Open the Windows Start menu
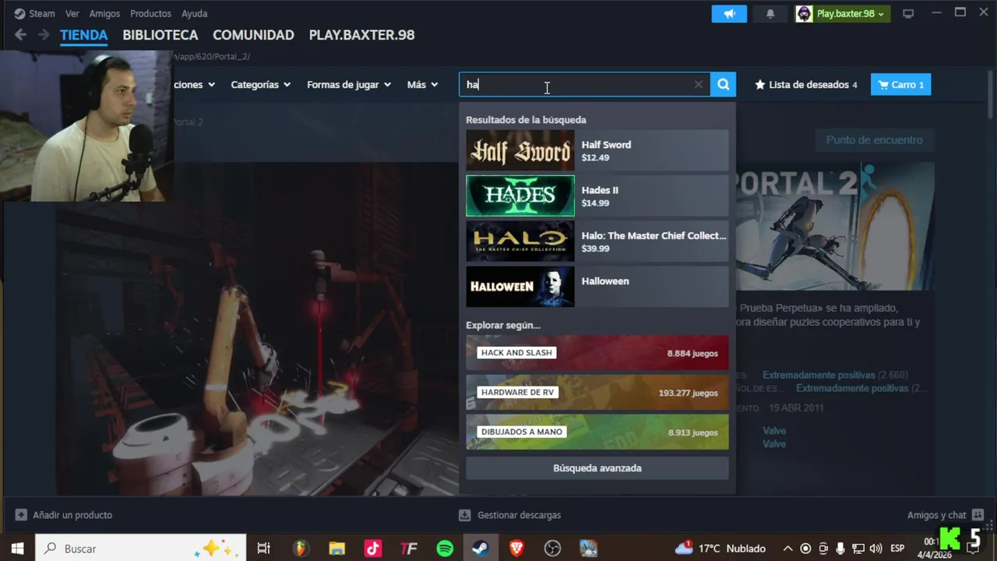Image resolution: width=997 pixels, height=561 pixels. (x=17, y=549)
